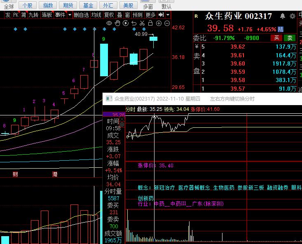Screen dimensions: 302x244
Task: Click the 事件 toolbar button
Action: [x=60, y=15]
